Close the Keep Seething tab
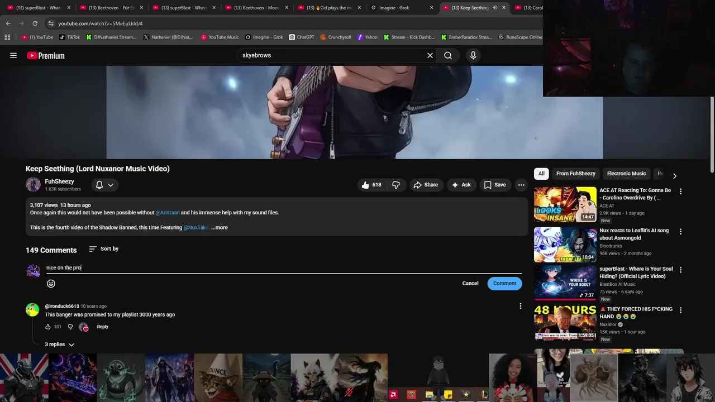715x402 pixels. coord(504,8)
